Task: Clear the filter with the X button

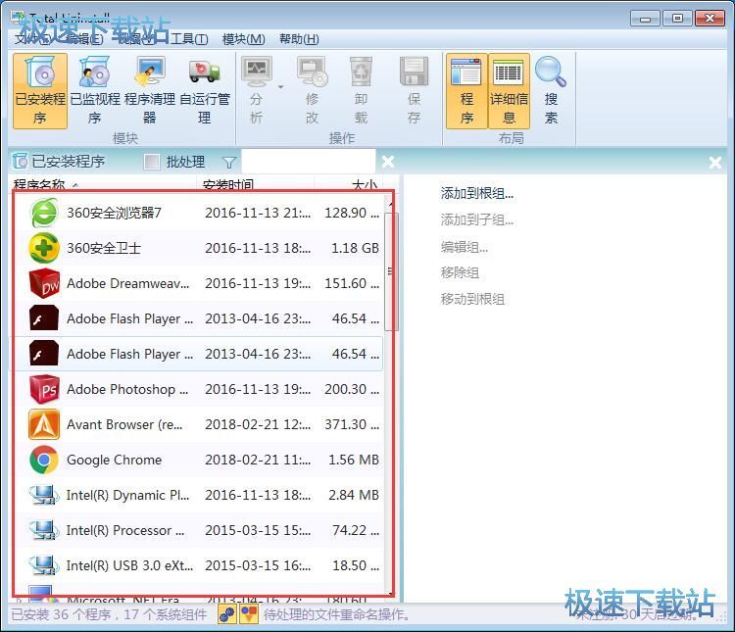Action: tap(388, 162)
